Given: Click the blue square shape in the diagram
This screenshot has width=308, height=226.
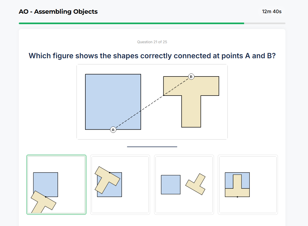Looking at the screenshot, I should (113, 101).
